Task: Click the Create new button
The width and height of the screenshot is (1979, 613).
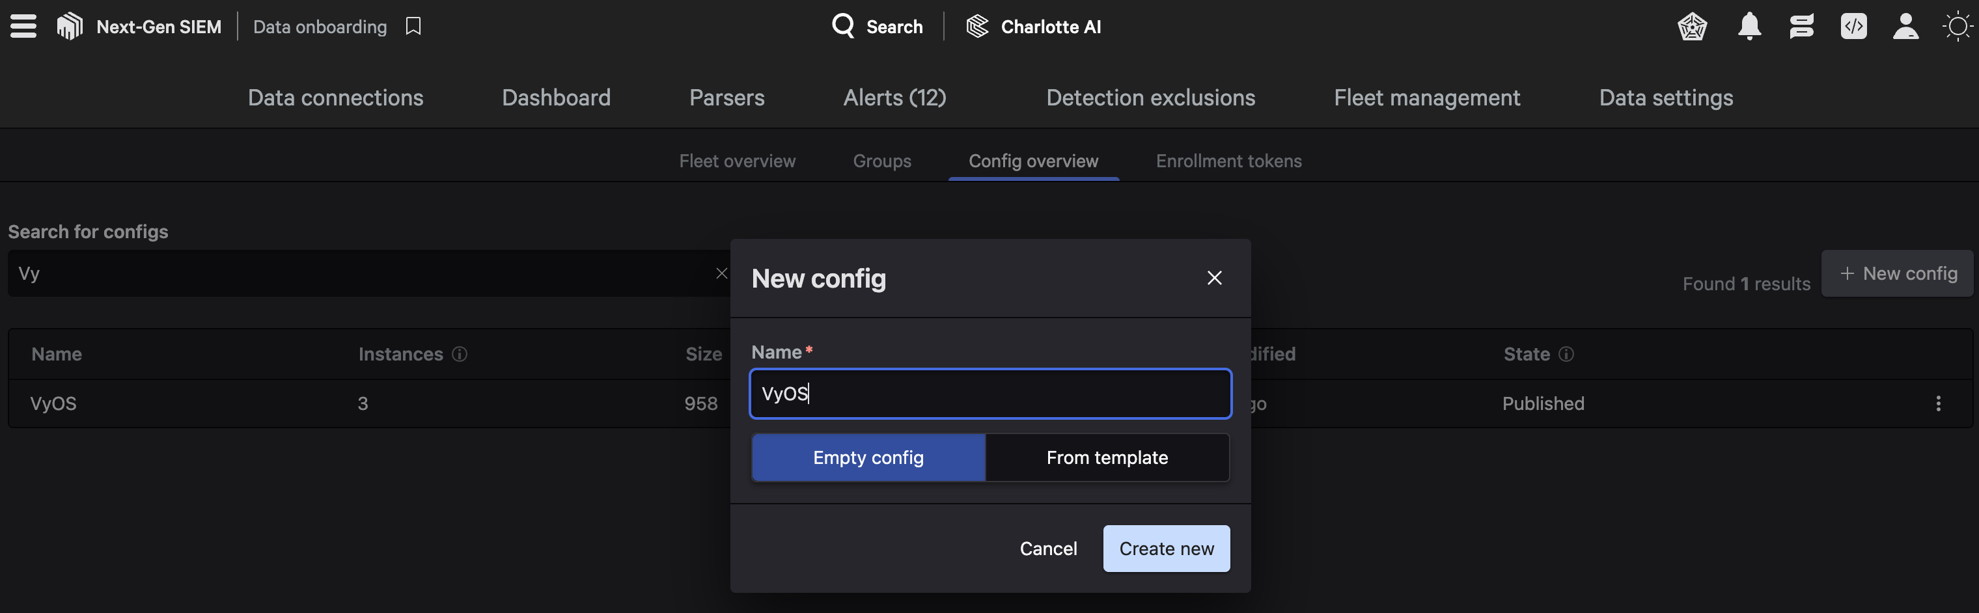Action: point(1165,549)
